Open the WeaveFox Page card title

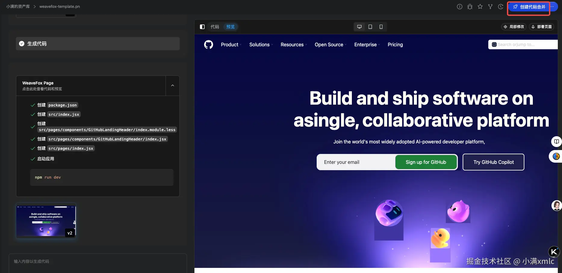point(38,83)
